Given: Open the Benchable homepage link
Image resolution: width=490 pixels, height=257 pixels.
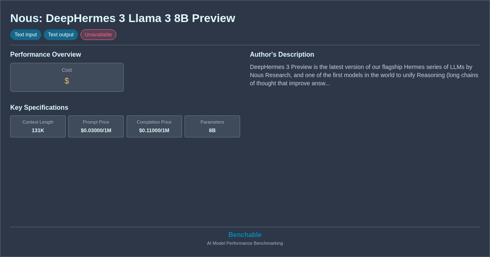Looking at the screenshot, I should point(245,235).
